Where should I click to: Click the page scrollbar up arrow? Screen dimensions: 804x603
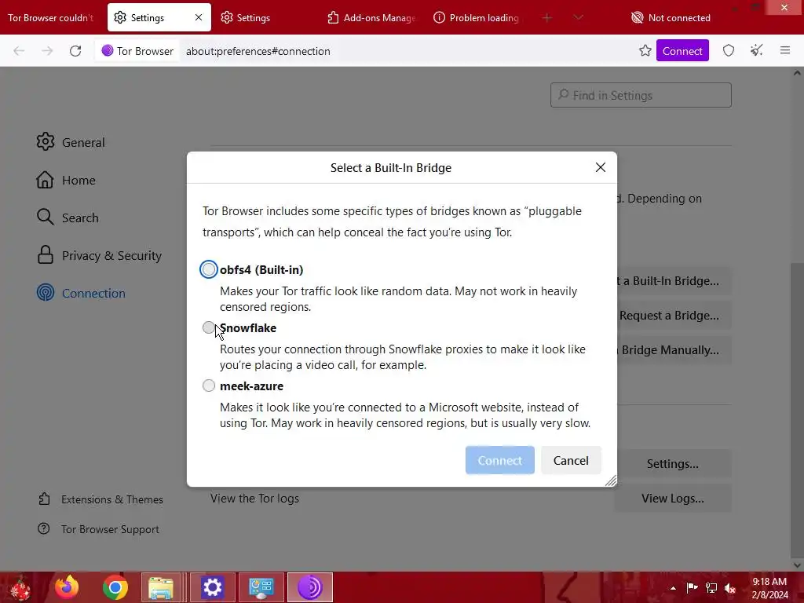click(x=798, y=73)
